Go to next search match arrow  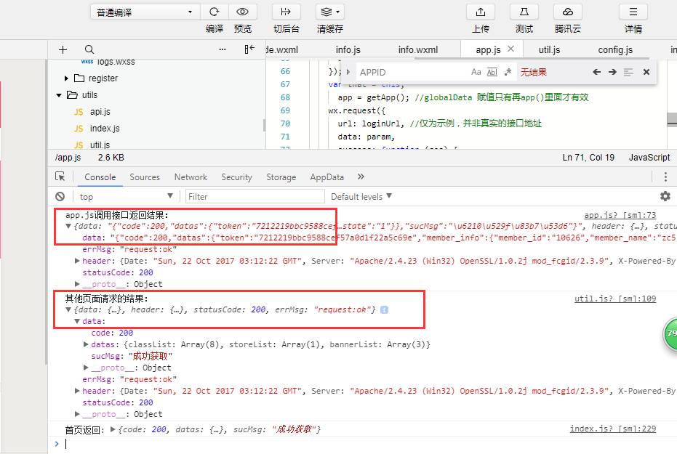point(612,72)
